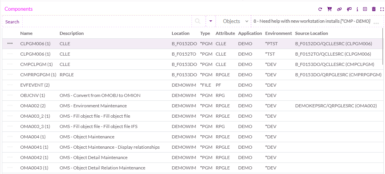Click the chain link icon
385x174 pixels.
coord(339,9)
